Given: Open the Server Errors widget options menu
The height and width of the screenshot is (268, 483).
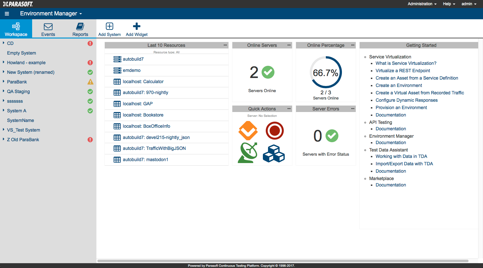Looking at the screenshot, I should 353,109.
